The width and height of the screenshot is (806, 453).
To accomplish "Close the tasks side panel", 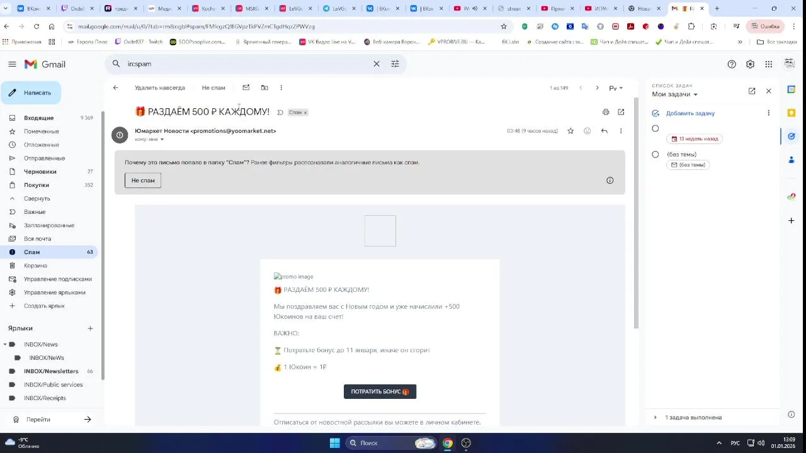I will pos(768,91).
